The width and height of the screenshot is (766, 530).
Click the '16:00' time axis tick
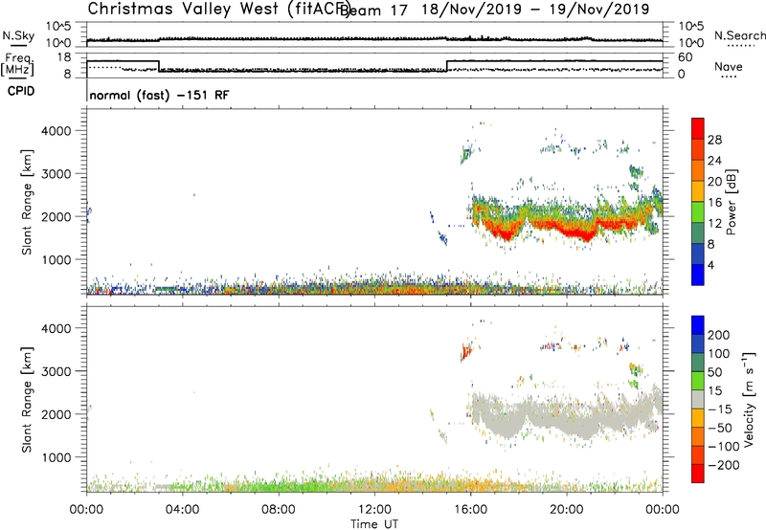click(x=470, y=510)
